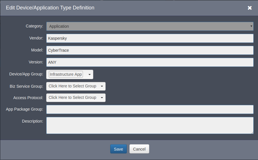
Task: Click into the App Package Group field
Action: pos(150,109)
